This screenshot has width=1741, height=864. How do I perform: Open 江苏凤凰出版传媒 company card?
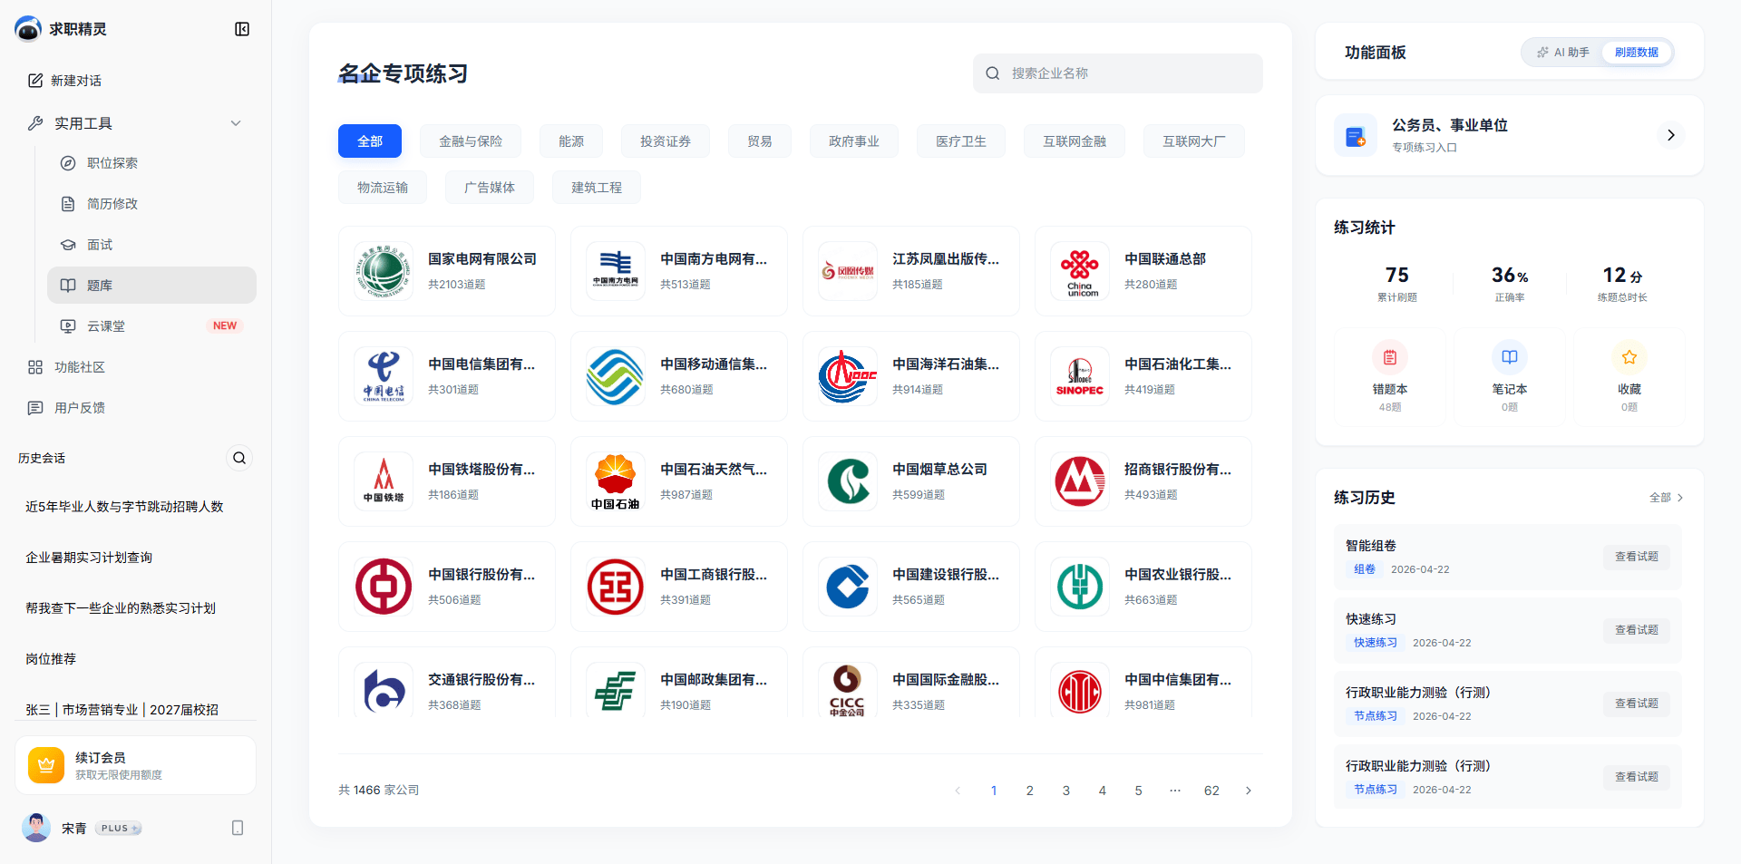(x=911, y=271)
